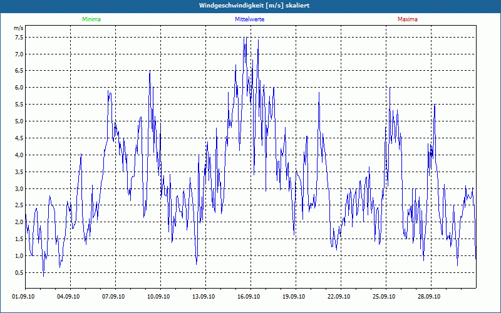The height and width of the screenshot is (313, 501).
Task: Click the 6,0 y-axis value
Action: (19, 88)
